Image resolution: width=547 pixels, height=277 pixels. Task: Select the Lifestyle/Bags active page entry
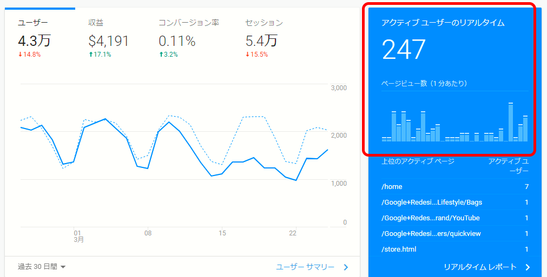tap(432, 202)
